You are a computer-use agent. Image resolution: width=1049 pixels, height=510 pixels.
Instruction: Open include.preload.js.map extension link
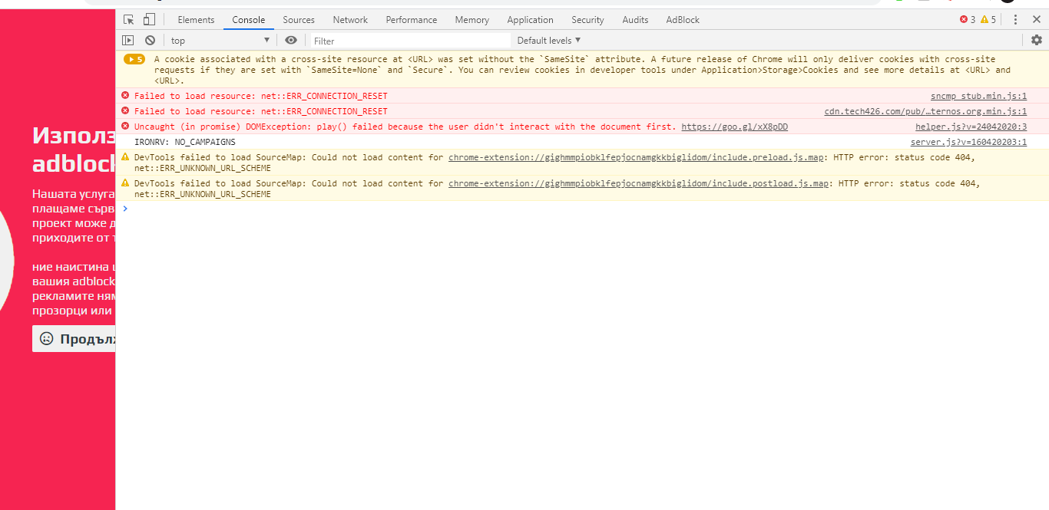click(637, 157)
